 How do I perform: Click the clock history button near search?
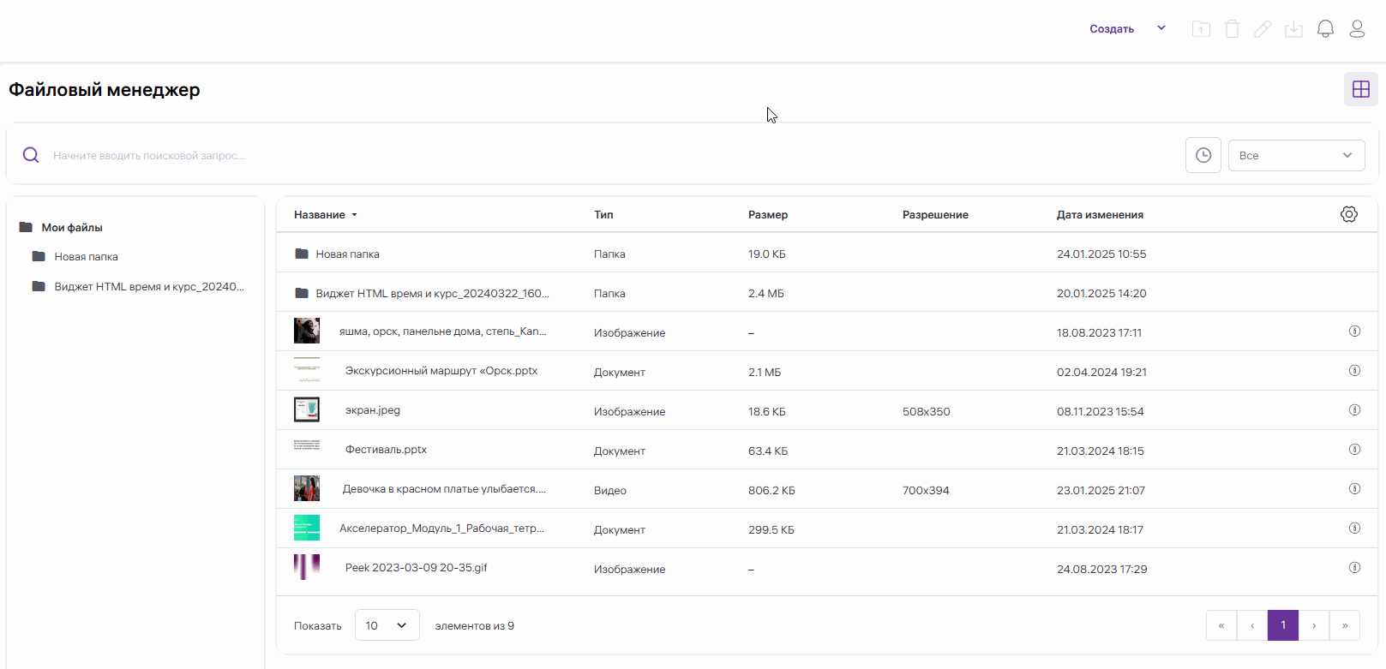click(1203, 155)
